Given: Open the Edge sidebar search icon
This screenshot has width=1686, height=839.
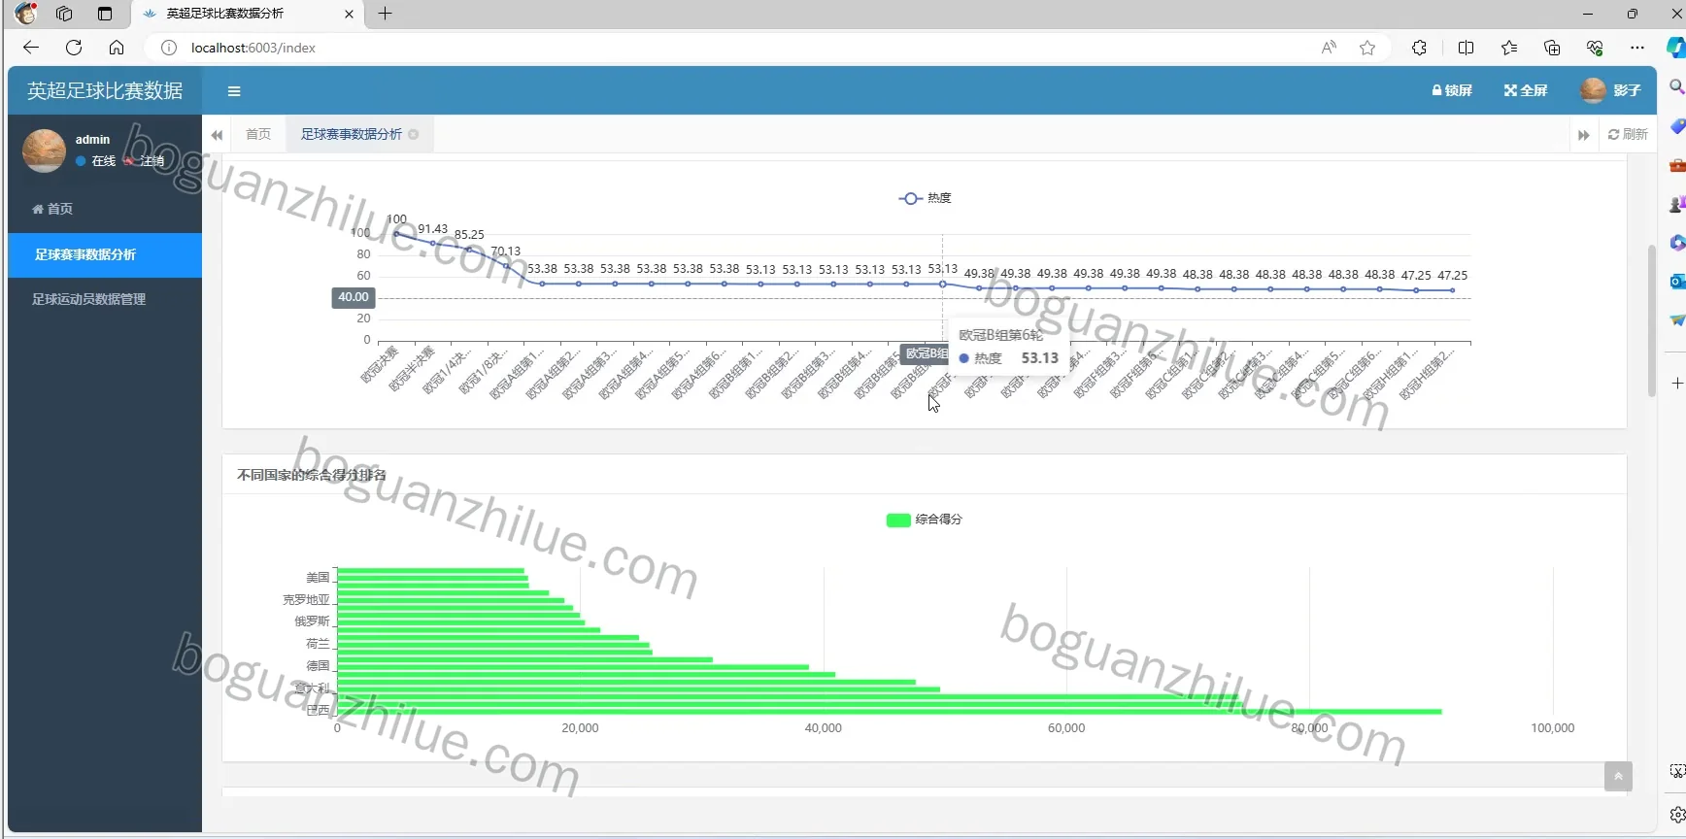Looking at the screenshot, I should tap(1676, 87).
